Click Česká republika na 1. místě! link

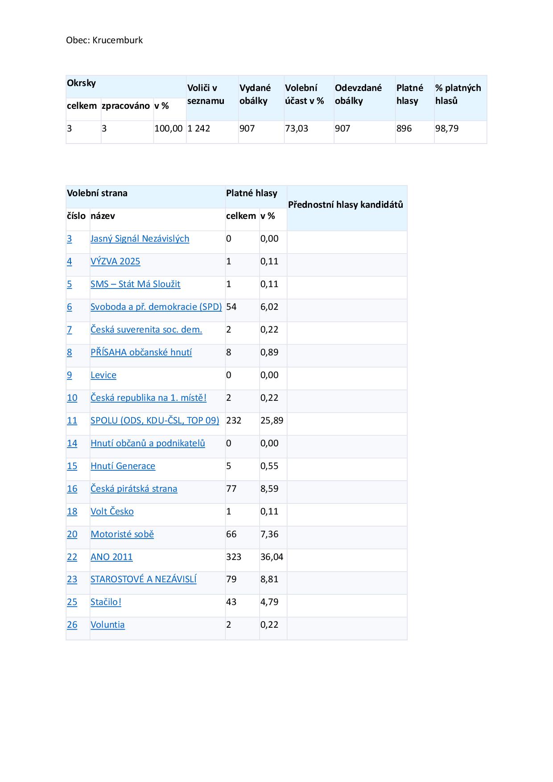148,398
